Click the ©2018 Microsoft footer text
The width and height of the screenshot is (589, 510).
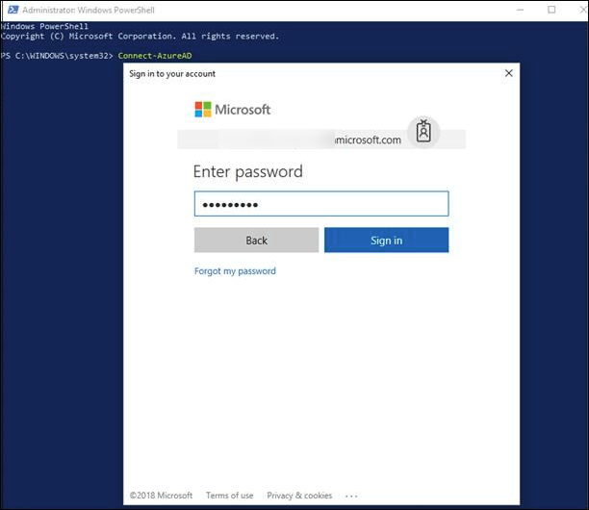(161, 496)
